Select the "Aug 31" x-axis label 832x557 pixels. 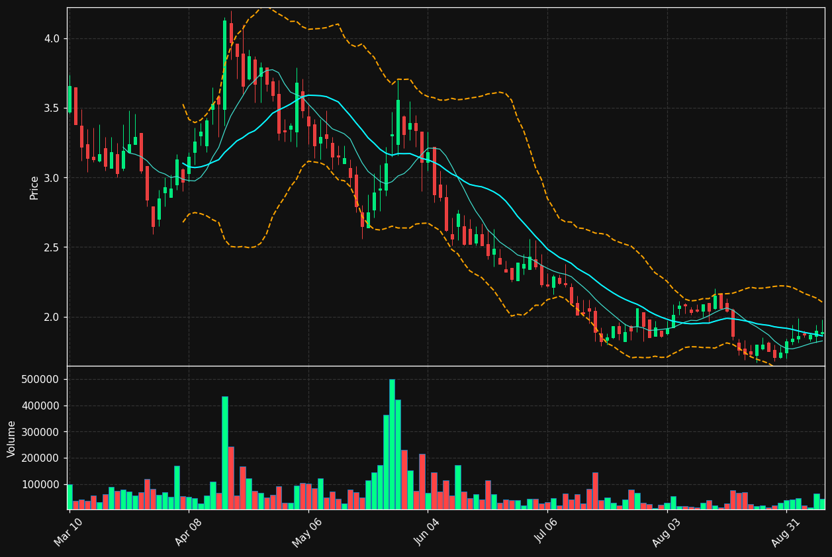pyautogui.click(x=786, y=532)
